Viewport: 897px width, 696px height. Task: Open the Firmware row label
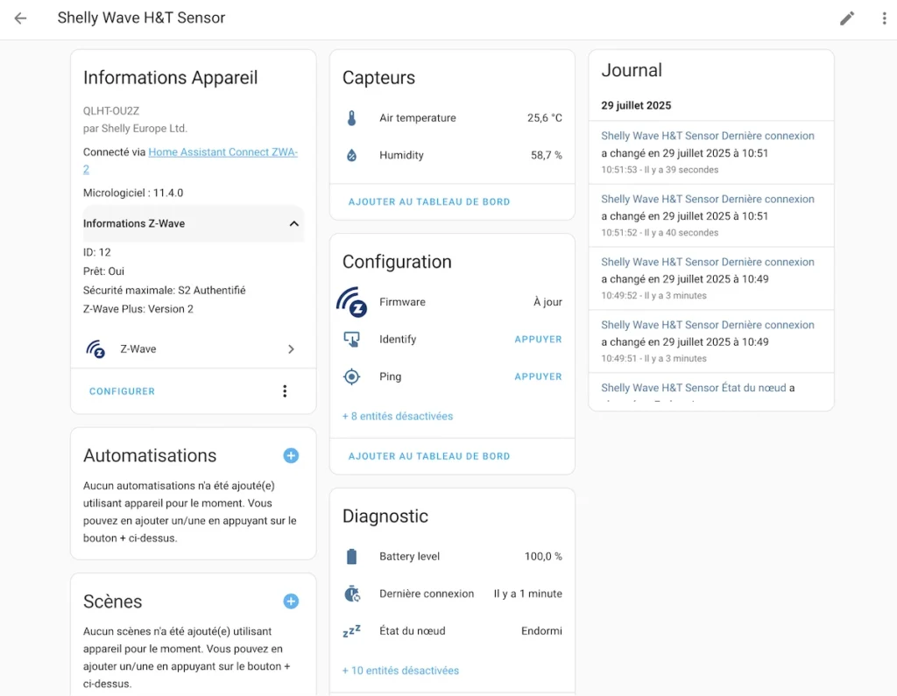(x=402, y=302)
